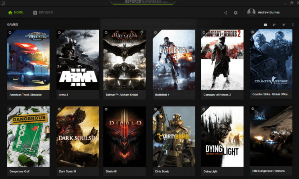Open Dark Souls III cover art
Image resolution: width=299 pixels, height=179 pixels.
[78, 136]
